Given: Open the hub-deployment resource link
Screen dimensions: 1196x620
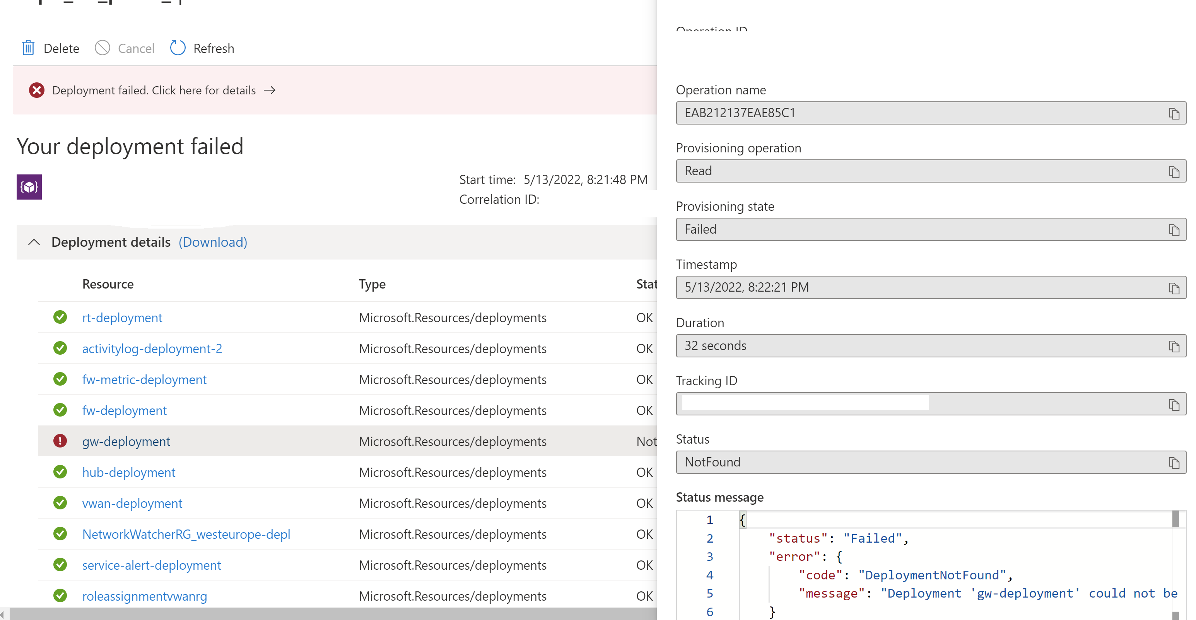Looking at the screenshot, I should click(x=128, y=472).
